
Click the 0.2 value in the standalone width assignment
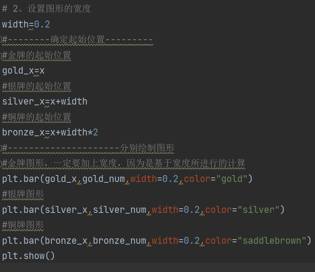tap(42, 24)
